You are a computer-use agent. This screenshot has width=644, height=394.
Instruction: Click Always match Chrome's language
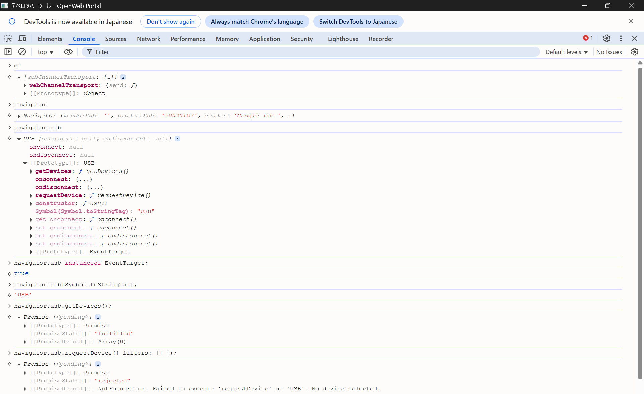(x=257, y=21)
